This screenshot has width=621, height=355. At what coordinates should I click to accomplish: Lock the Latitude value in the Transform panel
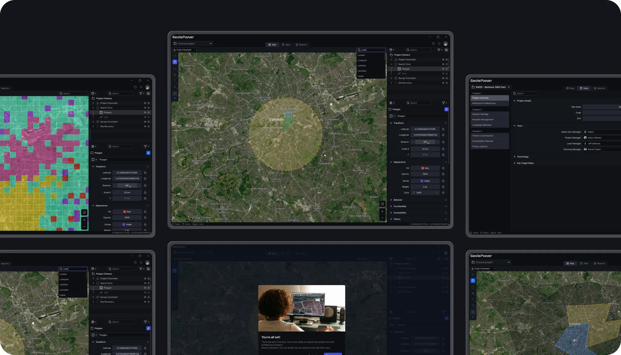point(443,129)
